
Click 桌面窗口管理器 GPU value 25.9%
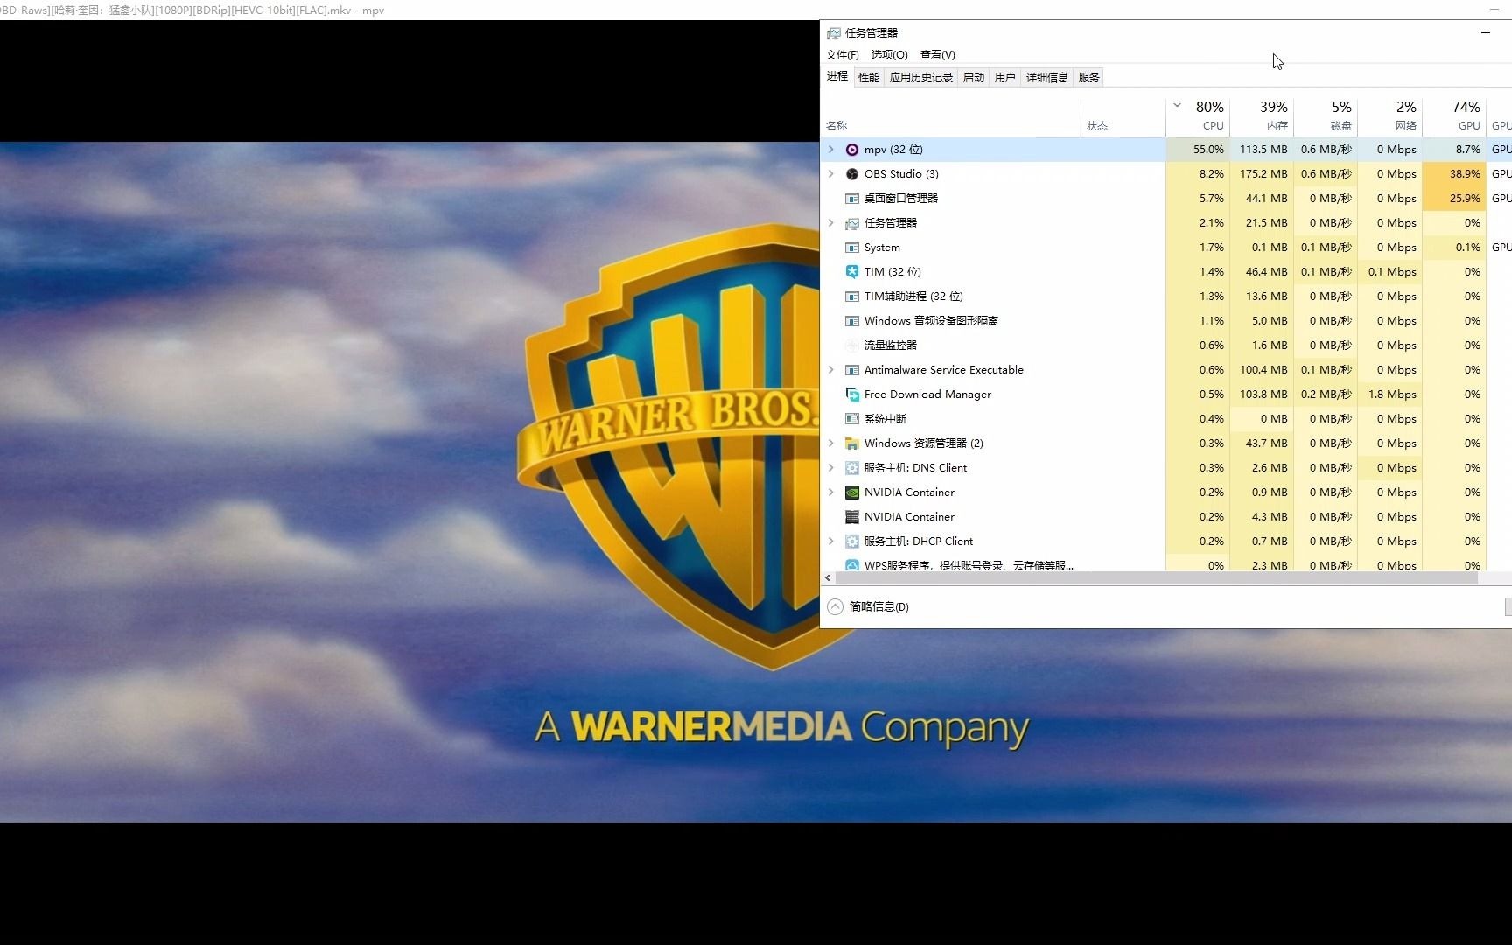coord(1464,199)
